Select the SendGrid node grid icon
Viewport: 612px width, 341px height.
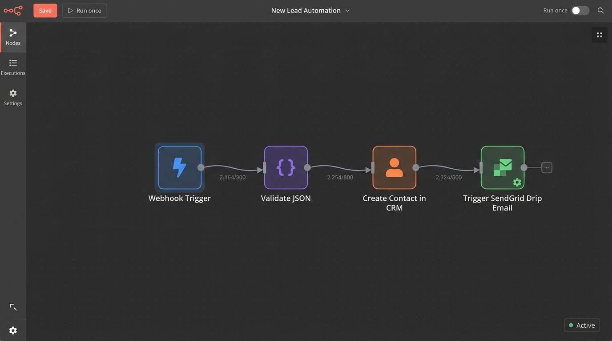502,167
